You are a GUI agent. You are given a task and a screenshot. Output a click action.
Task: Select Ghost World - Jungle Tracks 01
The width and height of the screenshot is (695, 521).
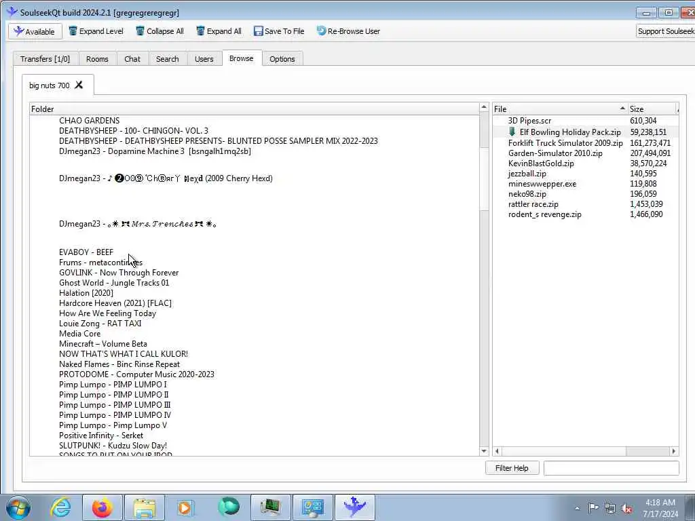114,283
